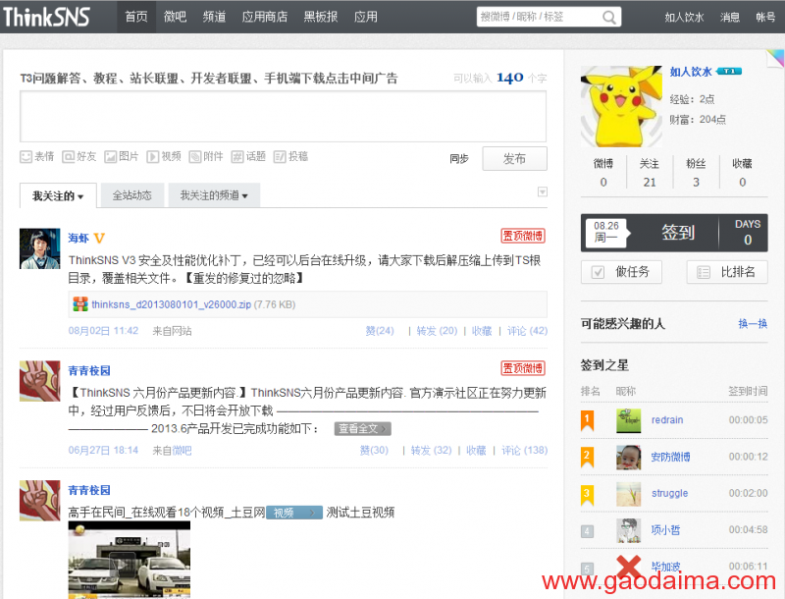
Task: Open 黑板报 in the navigation bar
Action: [x=321, y=17]
